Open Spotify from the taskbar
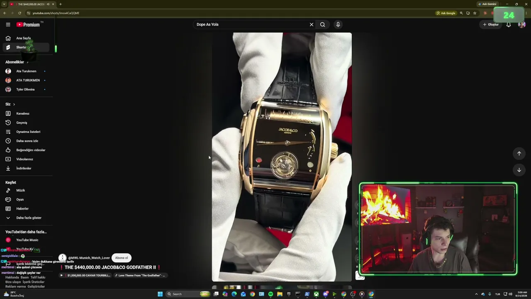The width and height of the screenshot is (531, 299). [x=270, y=294]
